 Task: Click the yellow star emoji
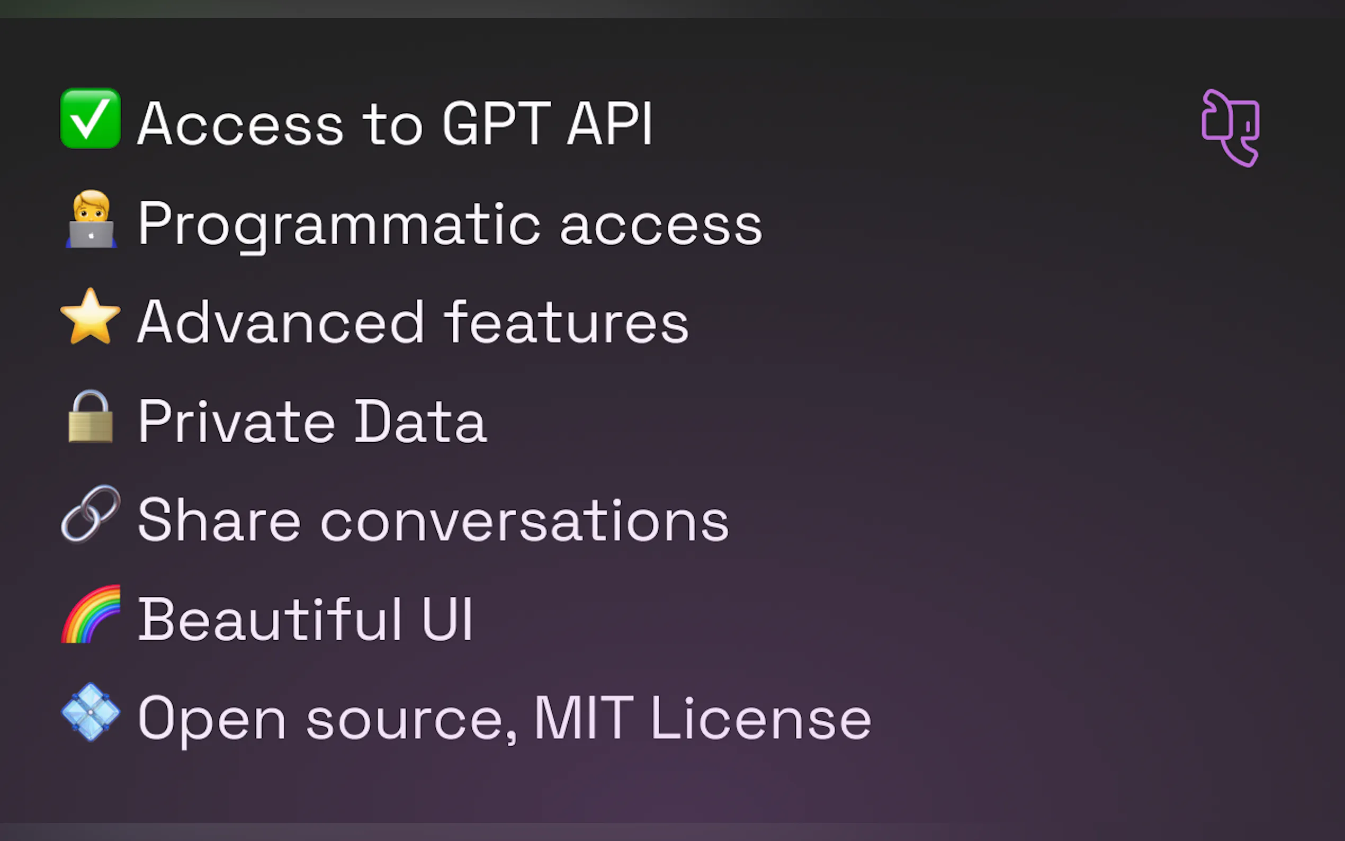(x=90, y=317)
